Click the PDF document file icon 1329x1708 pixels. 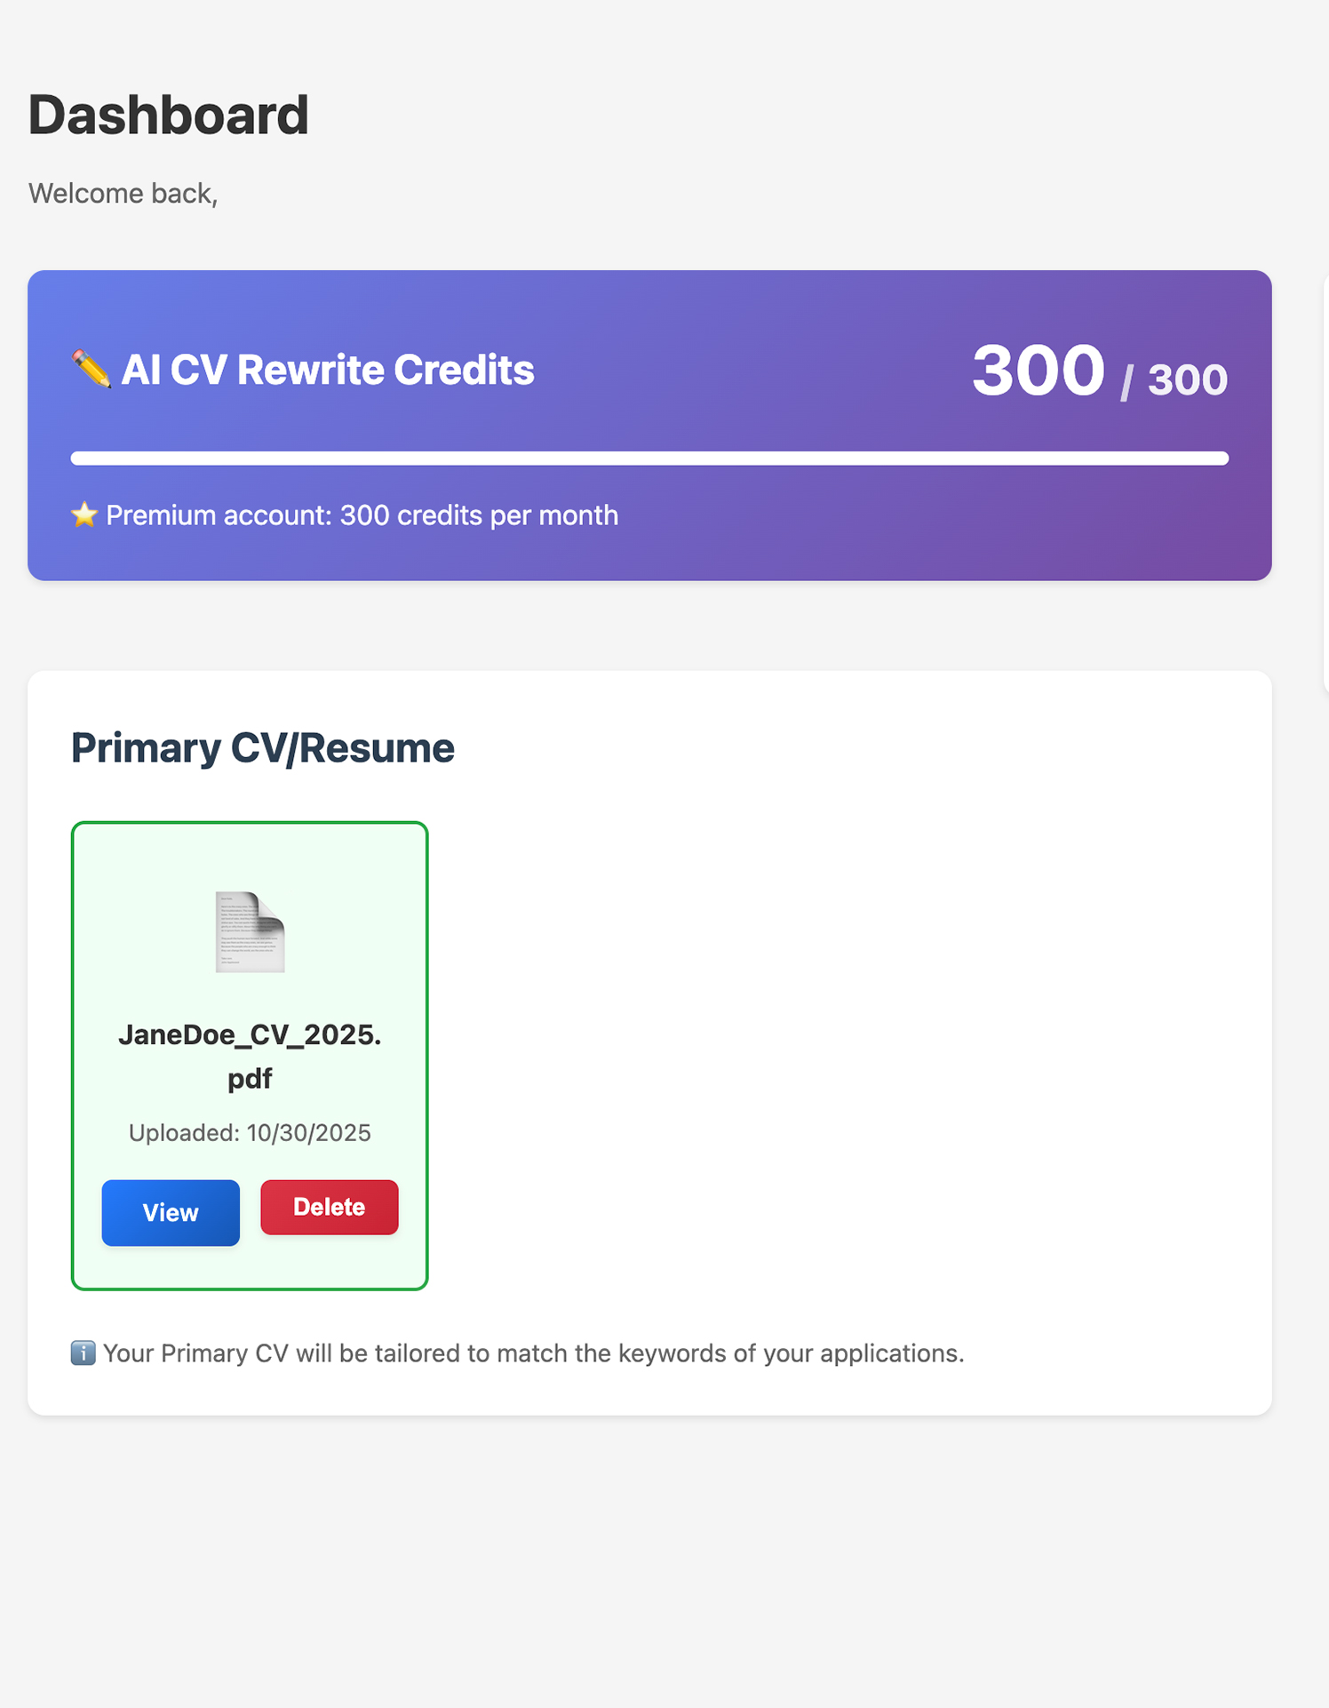pos(250,931)
